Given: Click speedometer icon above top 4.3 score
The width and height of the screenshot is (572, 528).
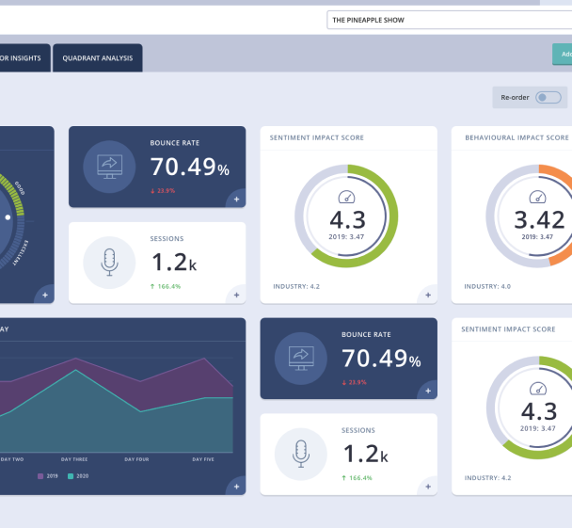Looking at the screenshot, I should coord(346,197).
